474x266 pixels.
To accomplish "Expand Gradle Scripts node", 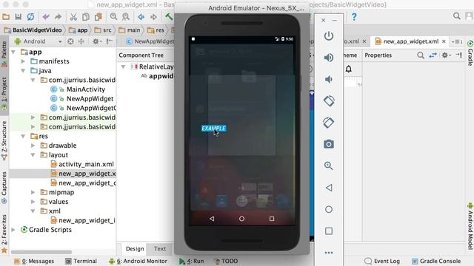I will (13, 230).
